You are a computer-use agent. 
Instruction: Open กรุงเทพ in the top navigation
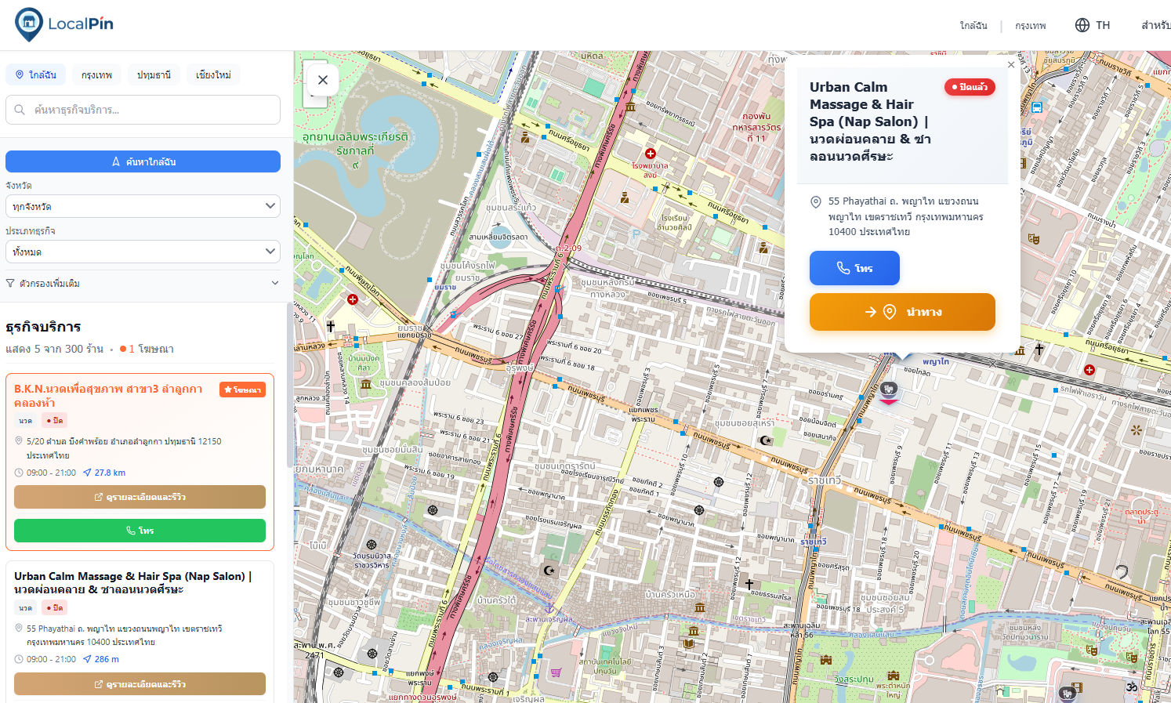[1030, 26]
